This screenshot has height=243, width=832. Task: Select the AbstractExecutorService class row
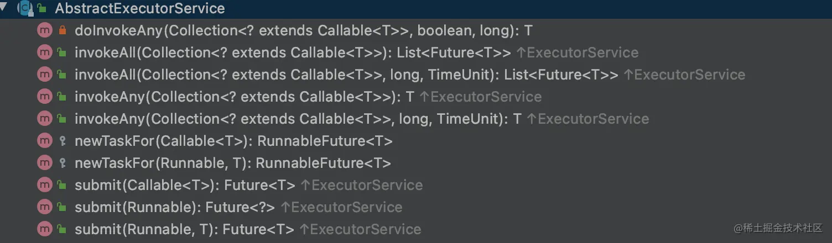click(x=416, y=9)
